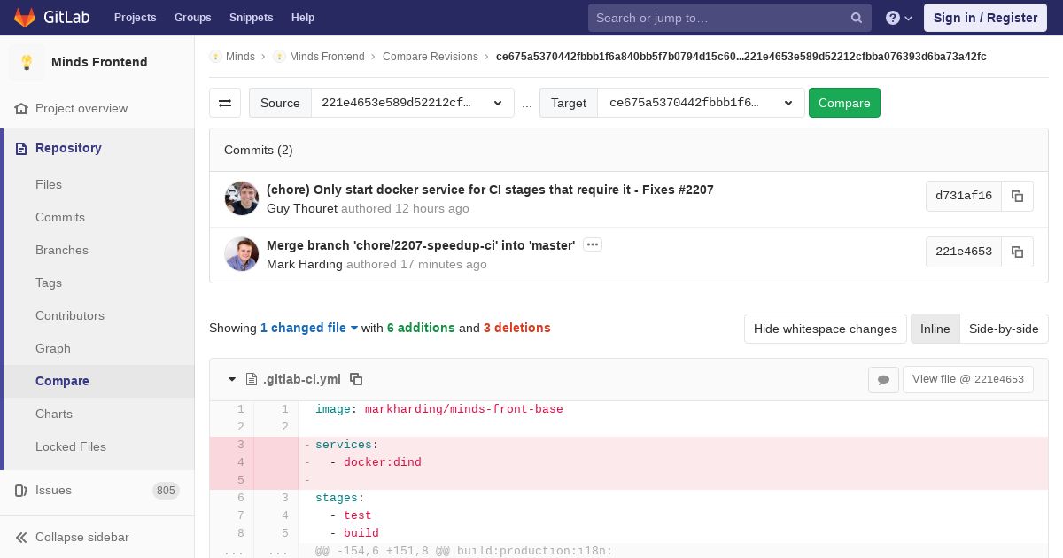Switch to Side-by-side diff view
Viewport: 1063px width, 558px height.
tap(1004, 329)
